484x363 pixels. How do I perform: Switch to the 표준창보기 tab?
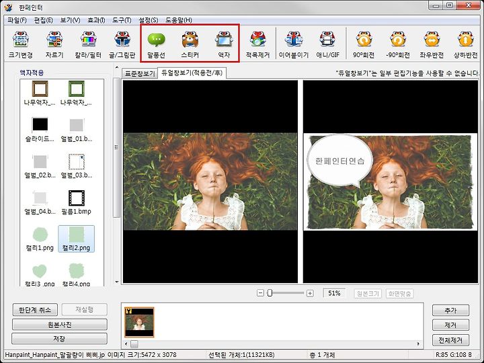(x=140, y=73)
